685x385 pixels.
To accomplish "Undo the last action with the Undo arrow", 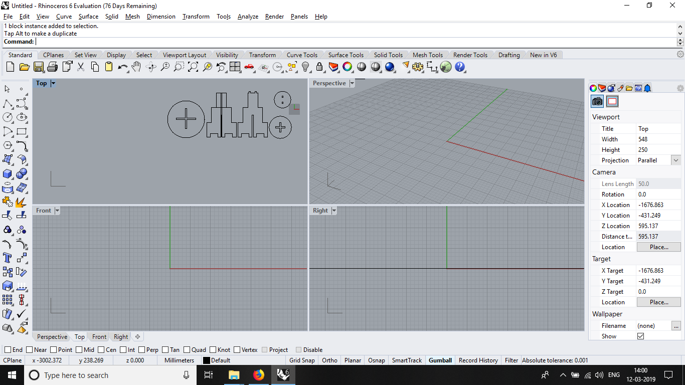I will [x=122, y=67].
